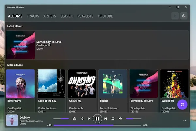Screen dimensions: 196x131
Task: Minimize the Harmonoid Music window
Action: 170,7
